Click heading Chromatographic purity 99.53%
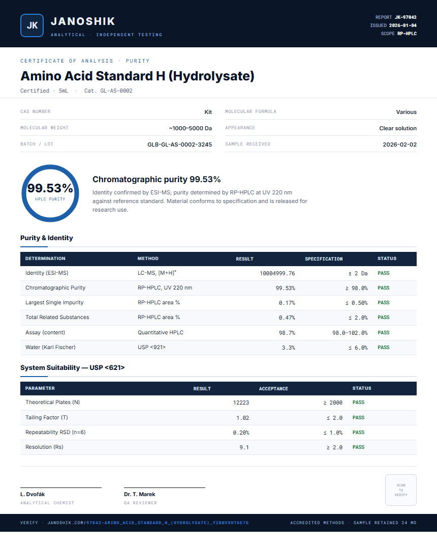 click(x=157, y=179)
